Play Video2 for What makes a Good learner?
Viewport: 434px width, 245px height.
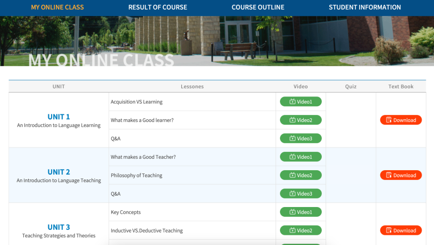click(x=301, y=120)
